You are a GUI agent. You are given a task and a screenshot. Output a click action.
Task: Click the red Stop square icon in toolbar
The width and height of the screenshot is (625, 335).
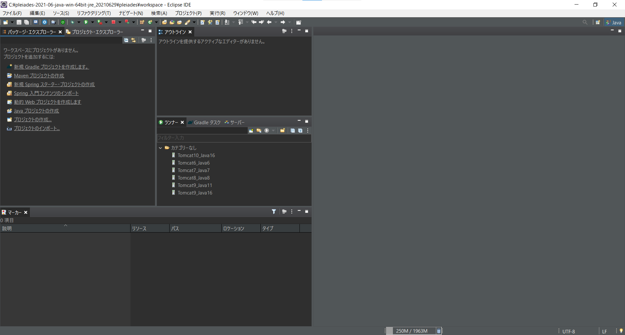(113, 22)
